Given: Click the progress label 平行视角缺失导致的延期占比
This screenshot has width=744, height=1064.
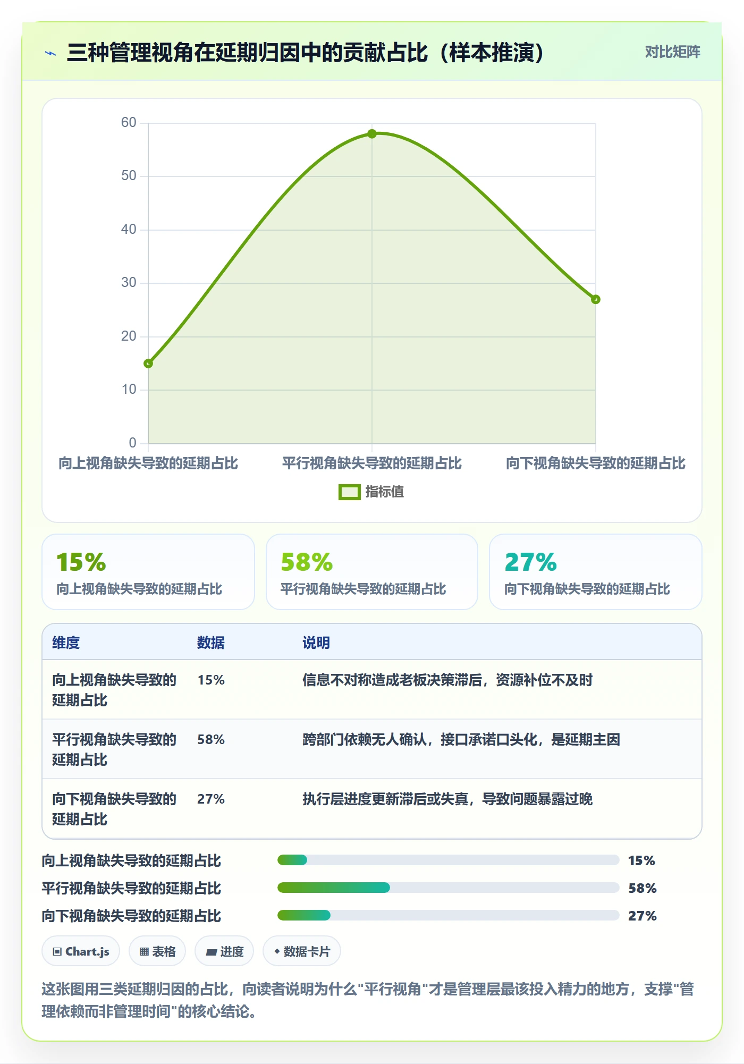Looking at the screenshot, I should [131, 888].
